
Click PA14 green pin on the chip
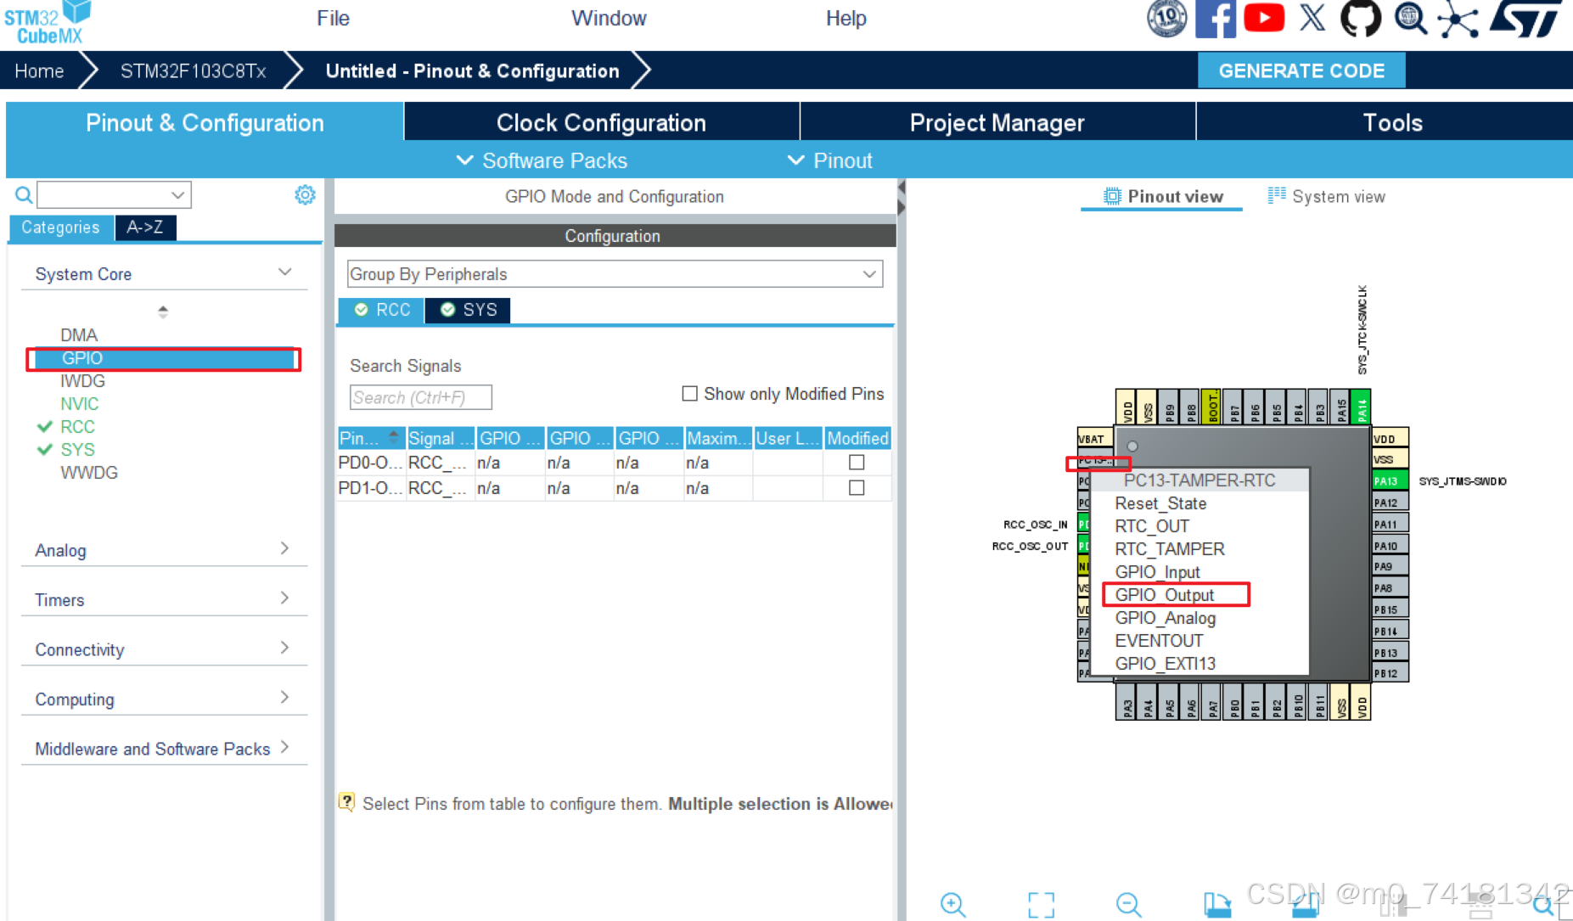(x=1361, y=406)
